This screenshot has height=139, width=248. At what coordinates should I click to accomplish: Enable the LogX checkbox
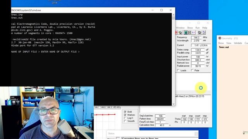click(x=125, y=118)
